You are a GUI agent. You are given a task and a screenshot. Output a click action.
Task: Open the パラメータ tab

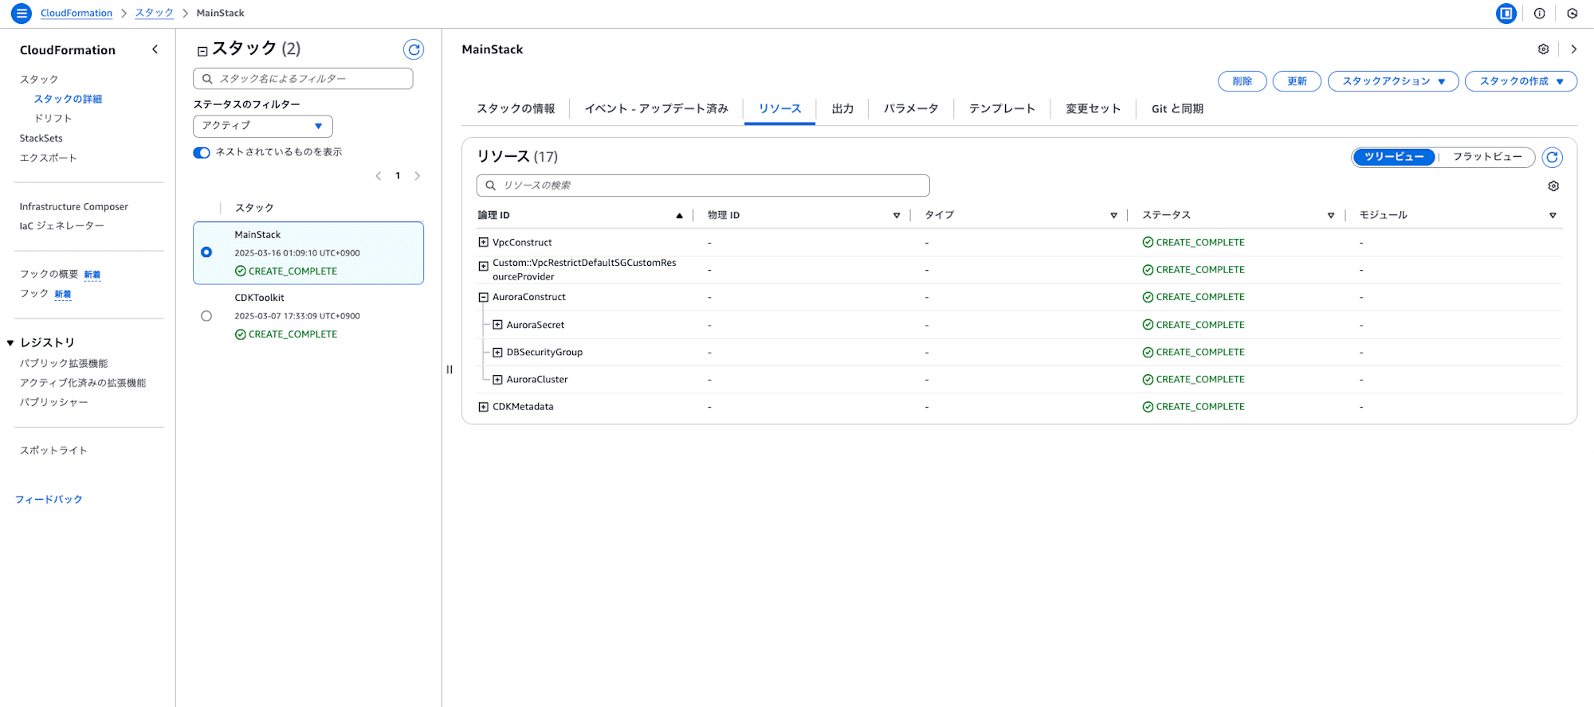point(911,109)
